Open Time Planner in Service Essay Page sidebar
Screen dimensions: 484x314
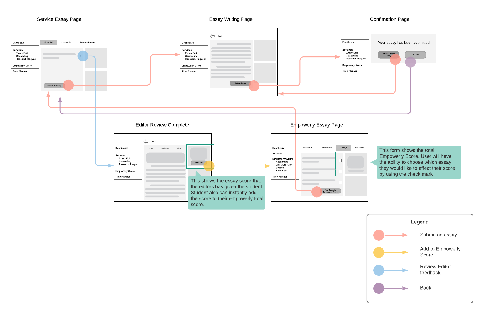[x=20, y=71]
